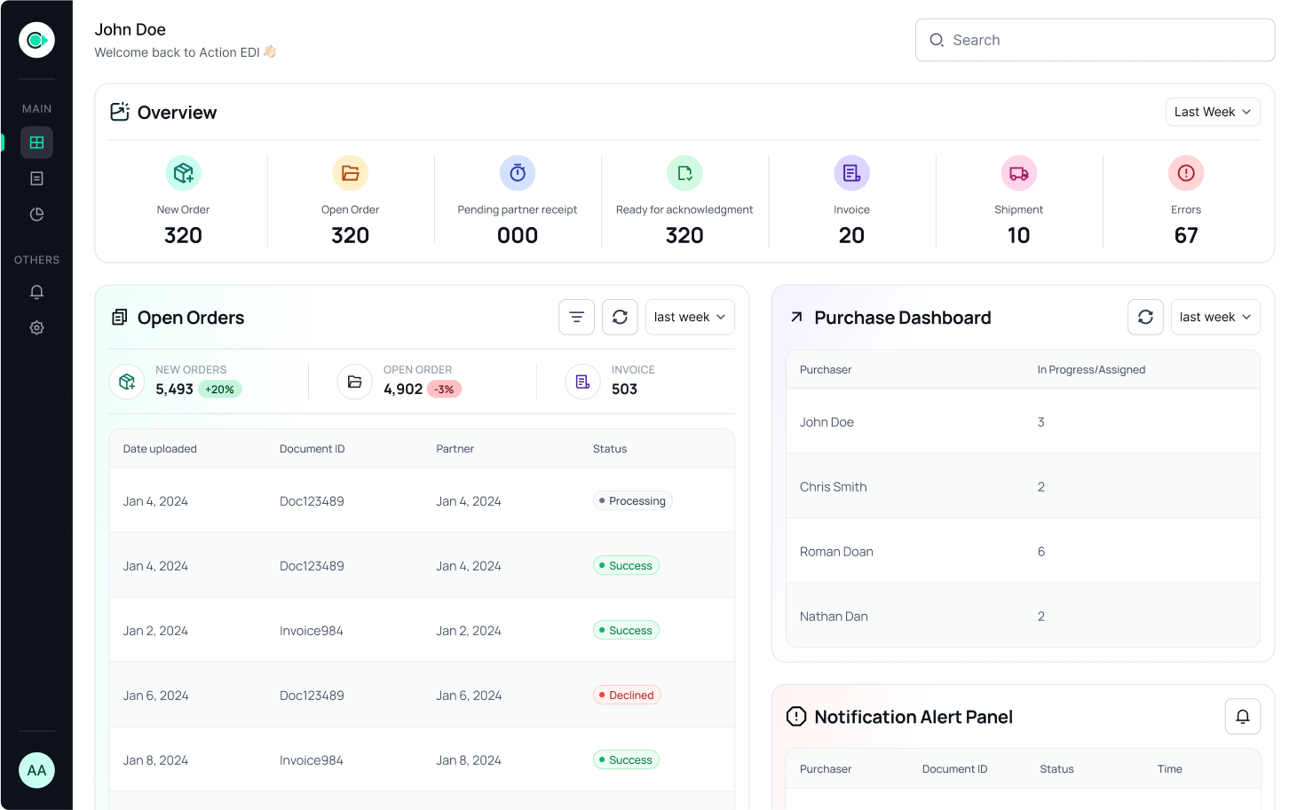Screen dimensions: 1297x810
Task: Open the filter button in Open Orders
Action: click(577, 317)
